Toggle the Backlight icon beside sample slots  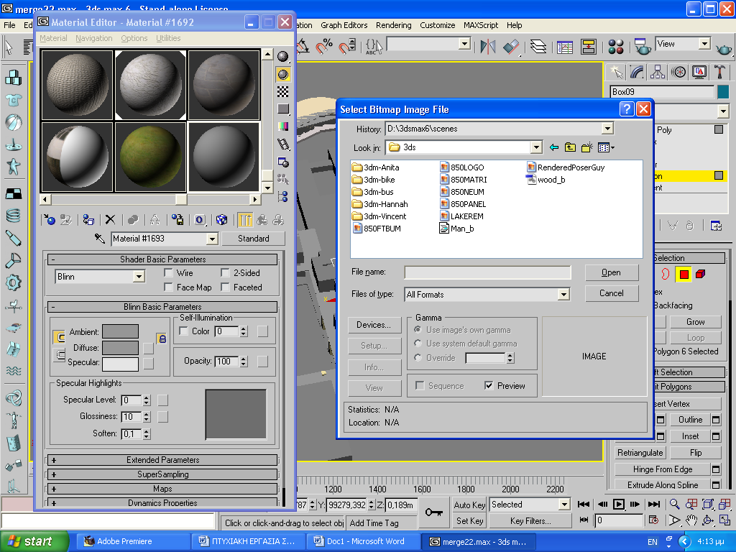pos(283,74)
